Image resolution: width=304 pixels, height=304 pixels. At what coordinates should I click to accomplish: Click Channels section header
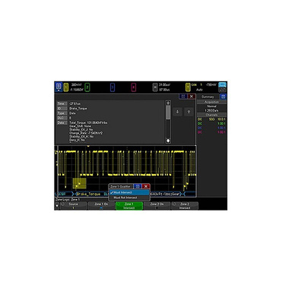coord(212,115)
